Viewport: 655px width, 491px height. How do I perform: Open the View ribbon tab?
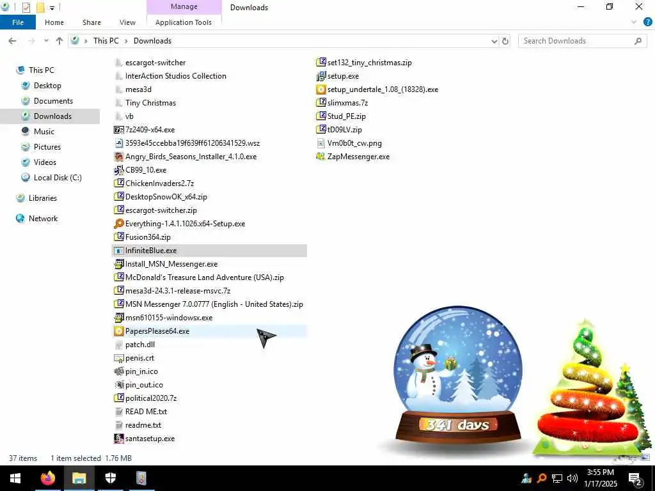pyautogui.click(x=127, y=22)
